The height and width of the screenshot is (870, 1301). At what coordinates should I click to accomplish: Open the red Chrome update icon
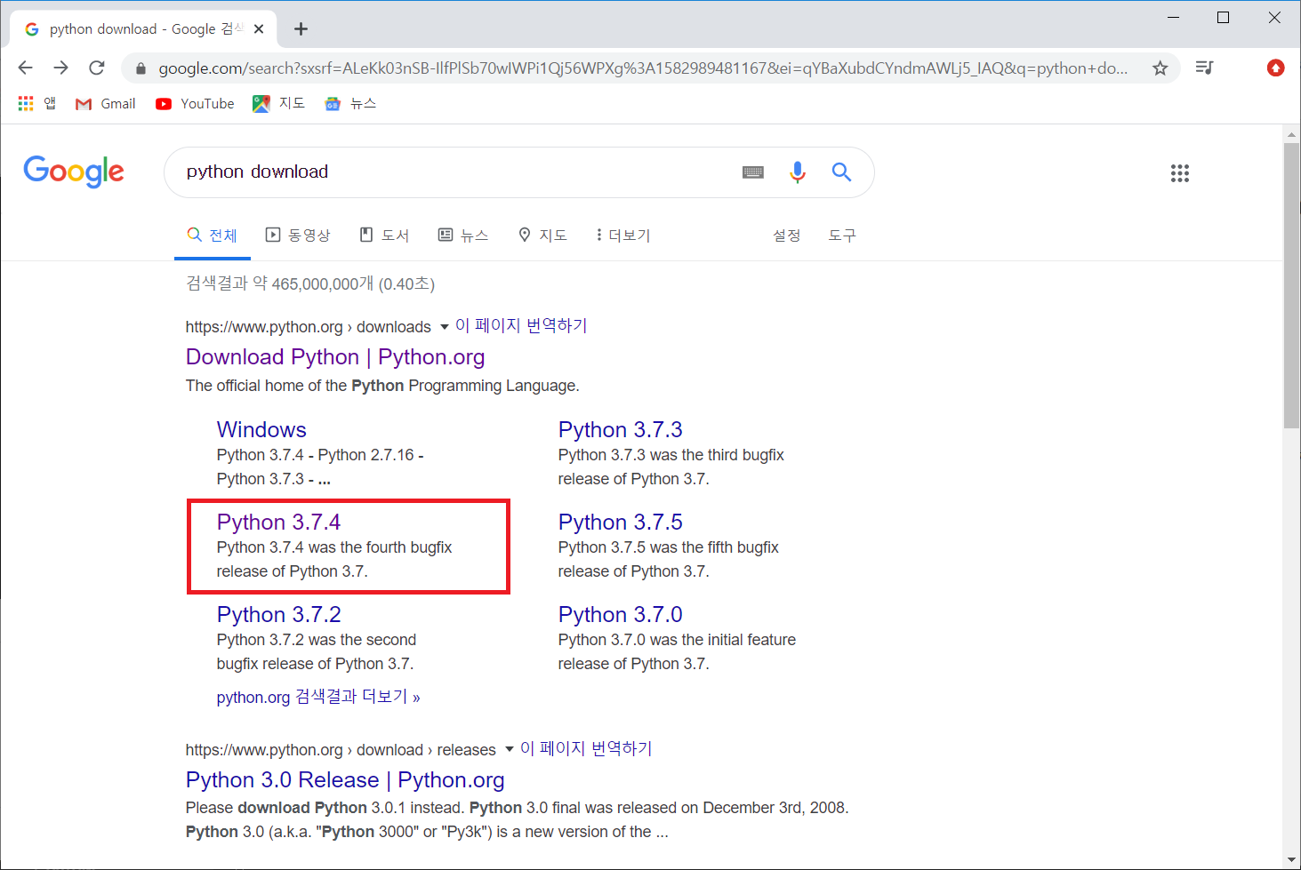pyautogui.click(x=1275, y=68)
